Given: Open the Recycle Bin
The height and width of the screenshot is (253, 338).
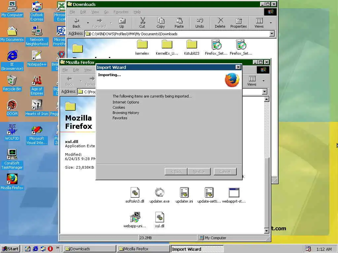Looking at the screenshot, I should (12, 83).
